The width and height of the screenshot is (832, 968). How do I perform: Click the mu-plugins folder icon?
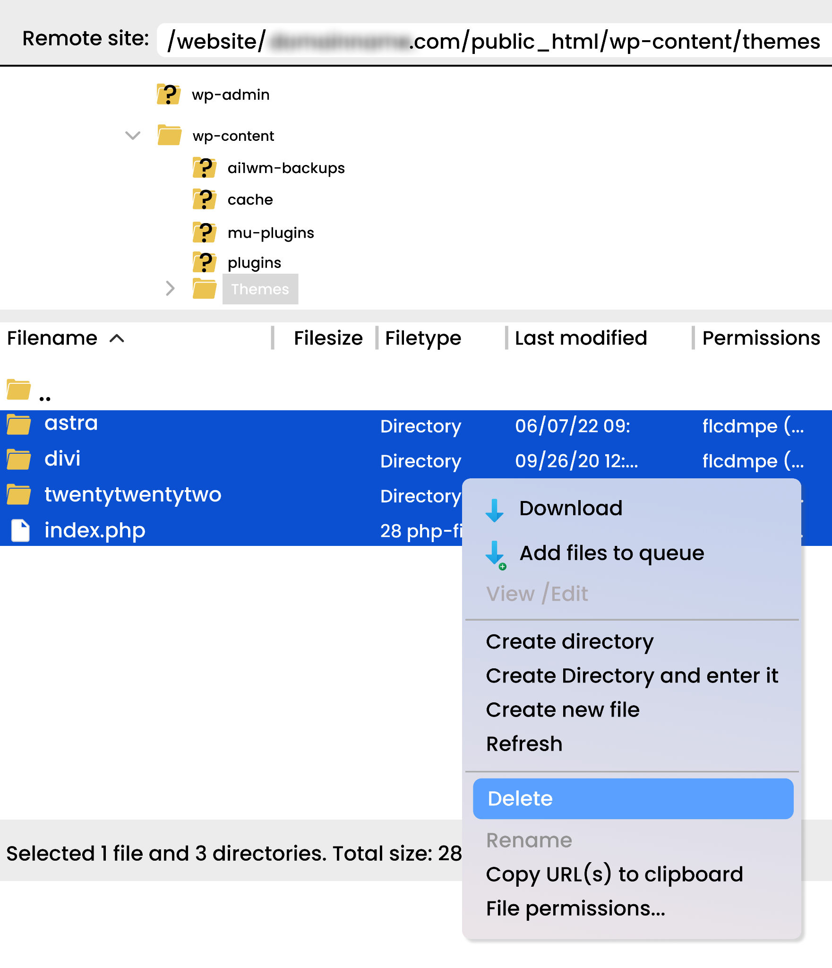coord(205,233)
